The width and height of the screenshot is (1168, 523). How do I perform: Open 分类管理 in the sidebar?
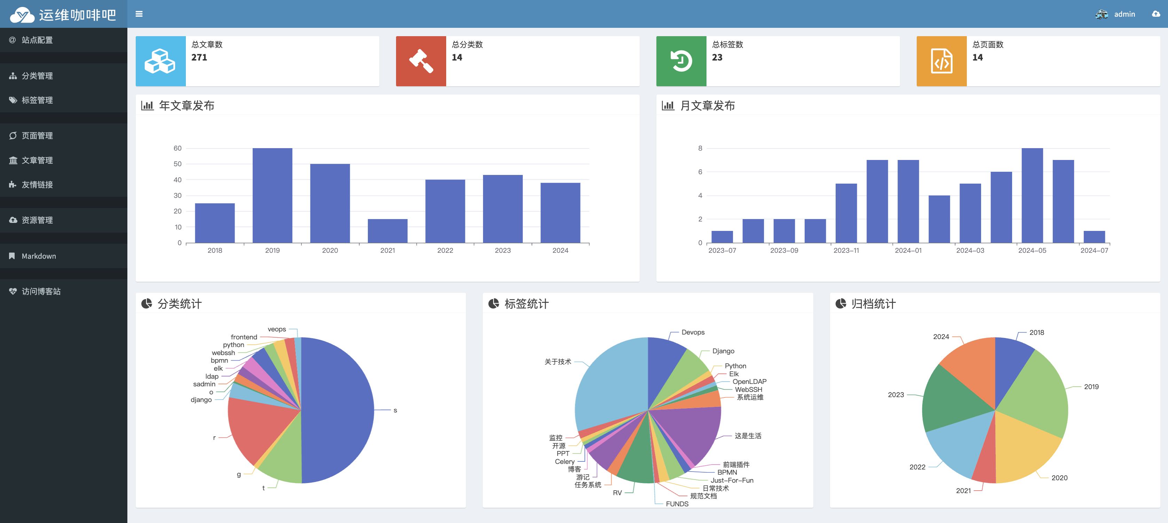[x=37, y=76]
